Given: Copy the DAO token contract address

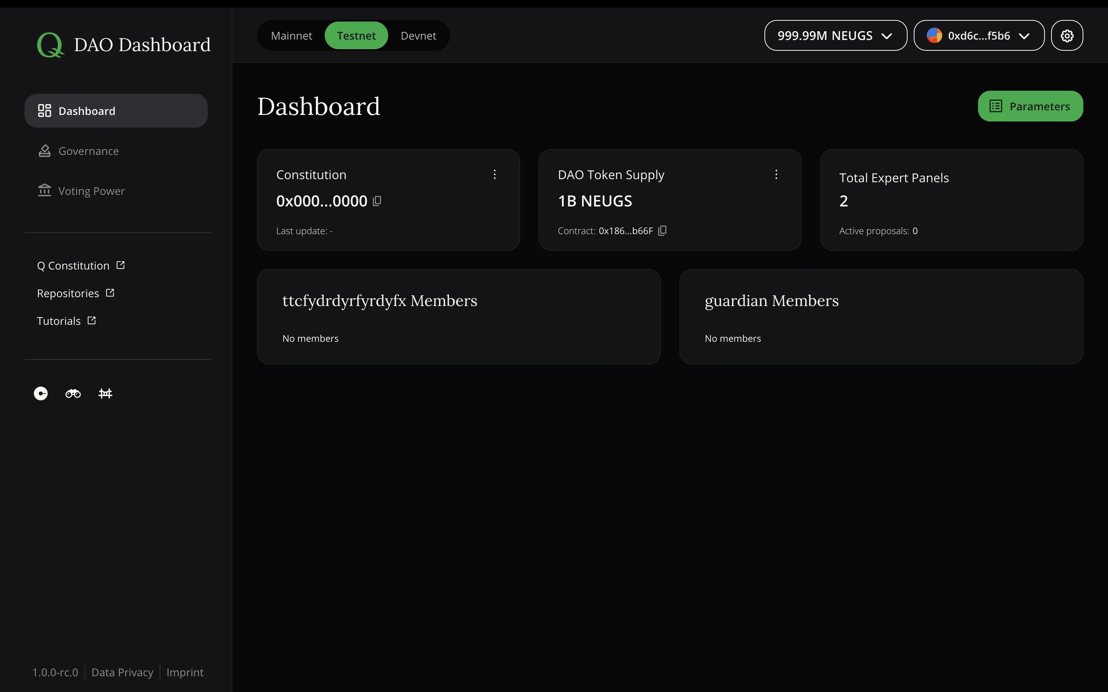Looking at the screenshot, I should tap(662, 231).
